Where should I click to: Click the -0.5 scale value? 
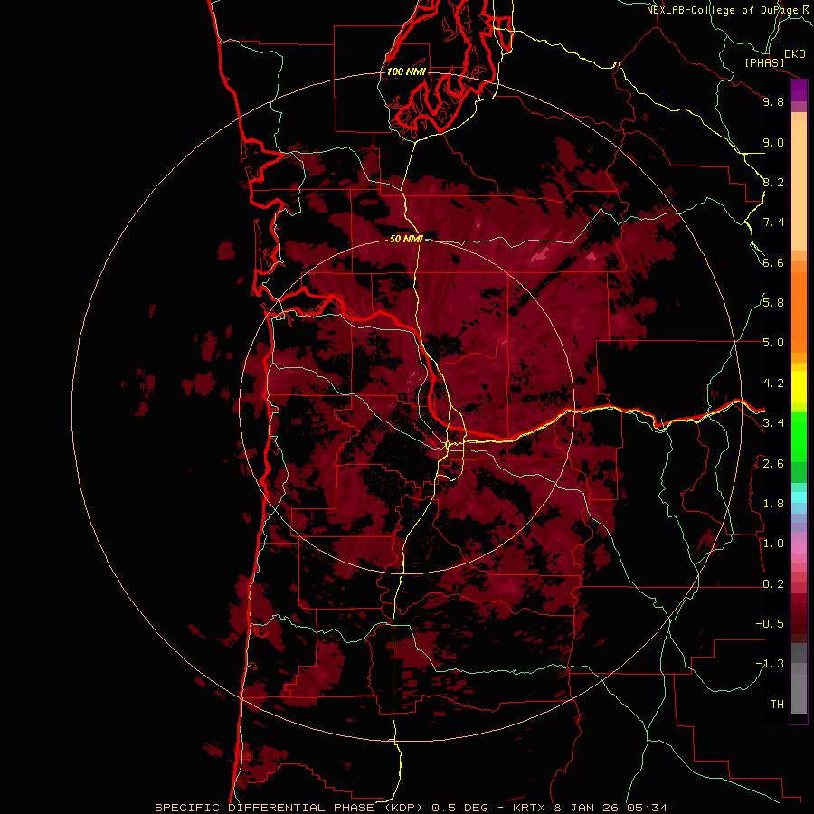[x=770, y=624]
